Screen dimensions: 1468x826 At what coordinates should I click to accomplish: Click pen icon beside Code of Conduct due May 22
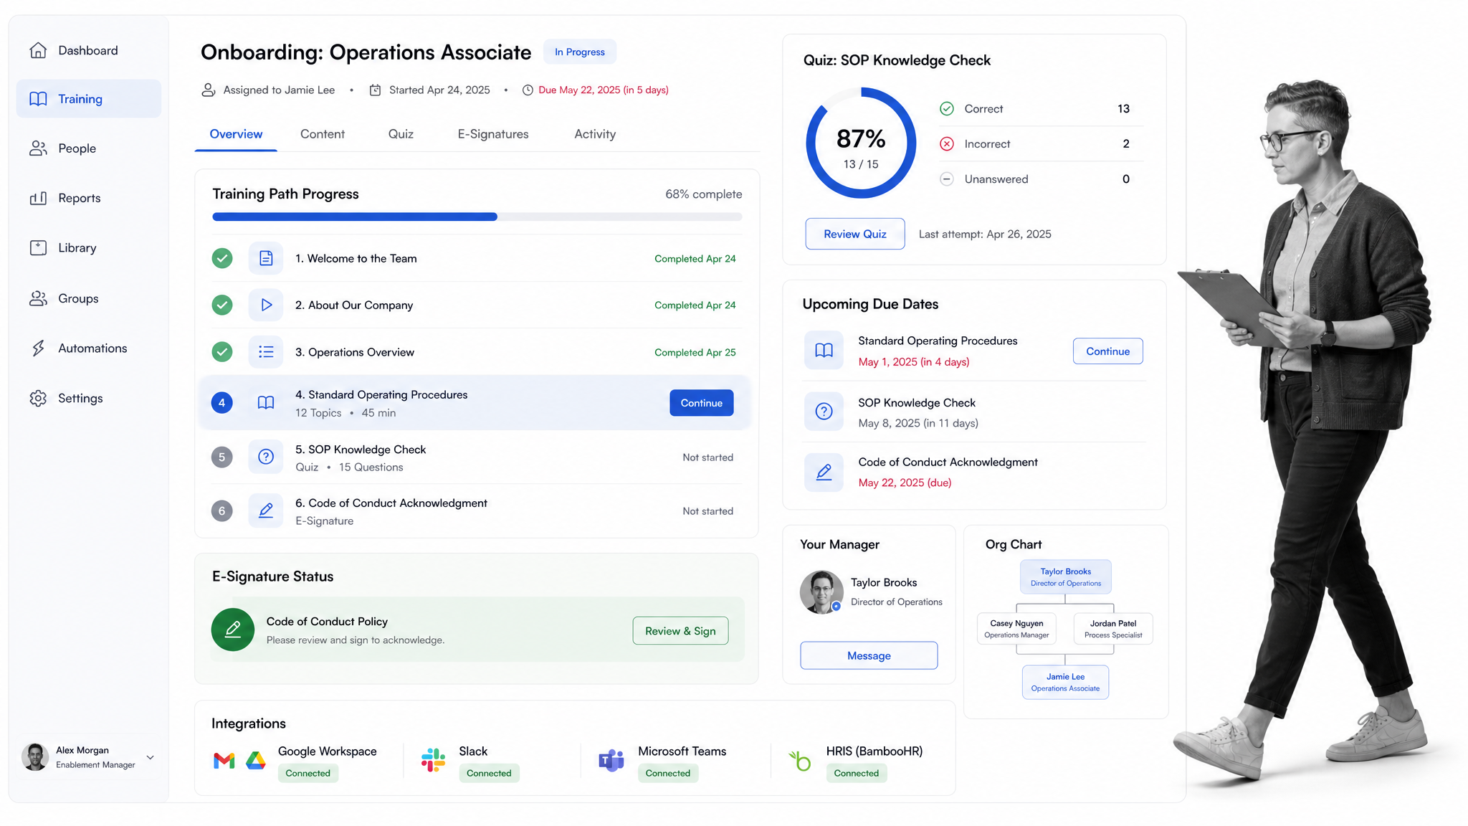coord(824,472)
